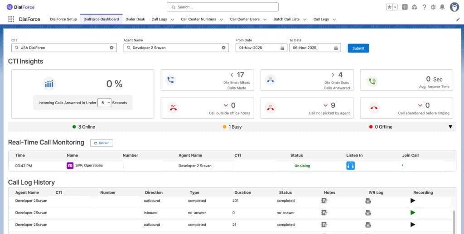This screenshot has width=464, height=234.
Task: Click the CTI lookup field
Action: click(64, 48)
